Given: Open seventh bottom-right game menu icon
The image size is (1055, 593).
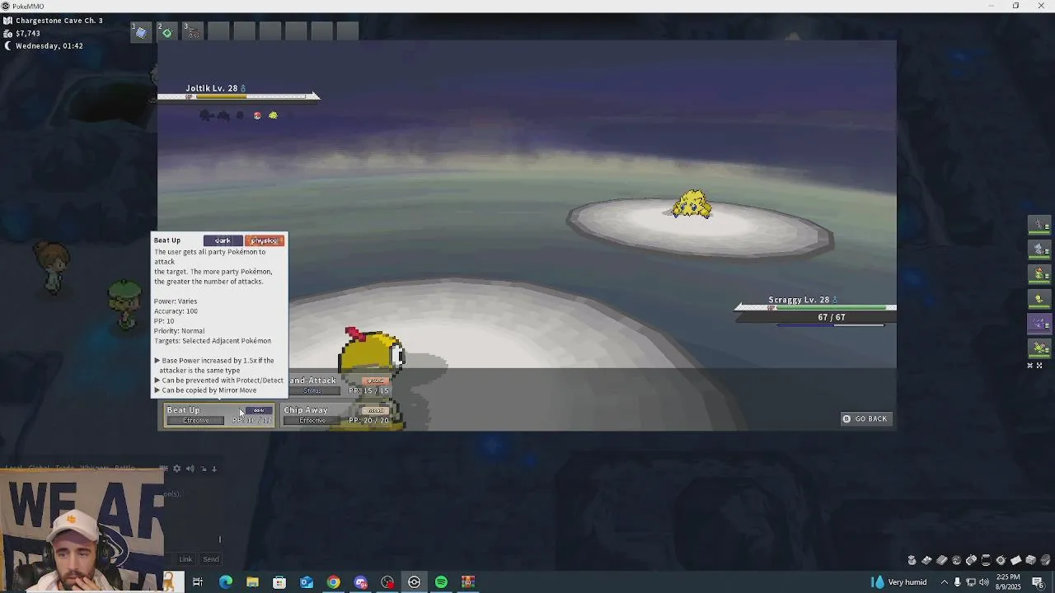Looking at the screenshot, I should 1001,560.
